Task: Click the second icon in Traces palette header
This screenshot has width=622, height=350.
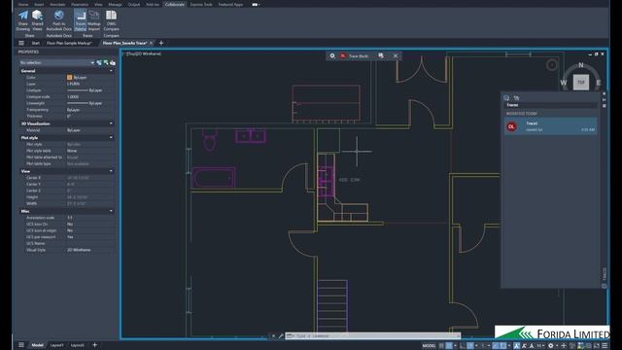Action: [516, 97]
